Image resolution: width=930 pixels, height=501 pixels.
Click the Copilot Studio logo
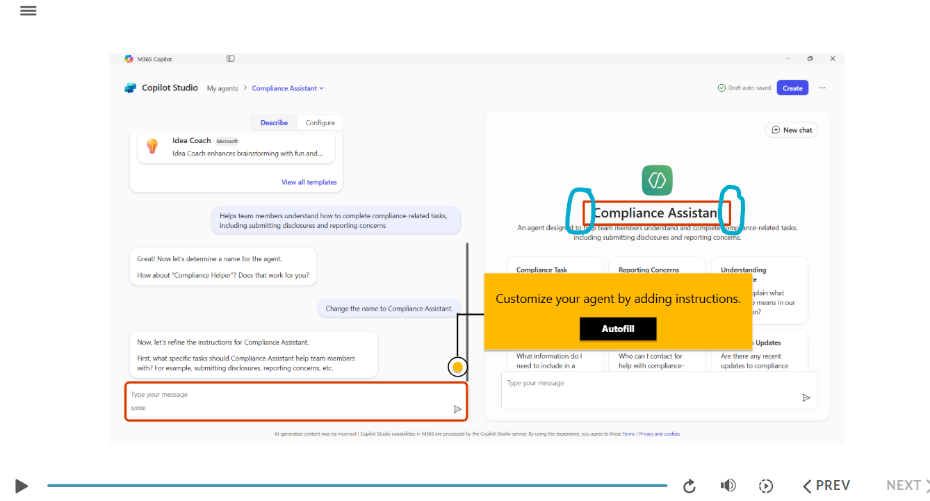click(131, 88)
